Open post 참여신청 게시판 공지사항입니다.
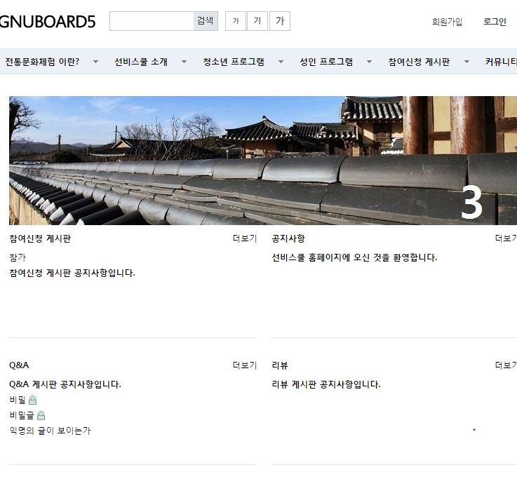 pyautogui.click(x=72, y=273)
